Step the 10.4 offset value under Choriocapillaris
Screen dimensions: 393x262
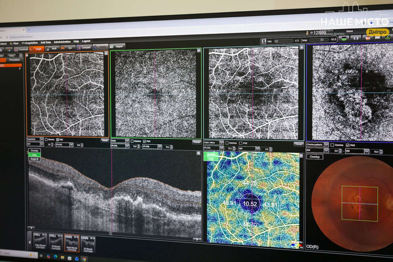(x=381, y=152)
